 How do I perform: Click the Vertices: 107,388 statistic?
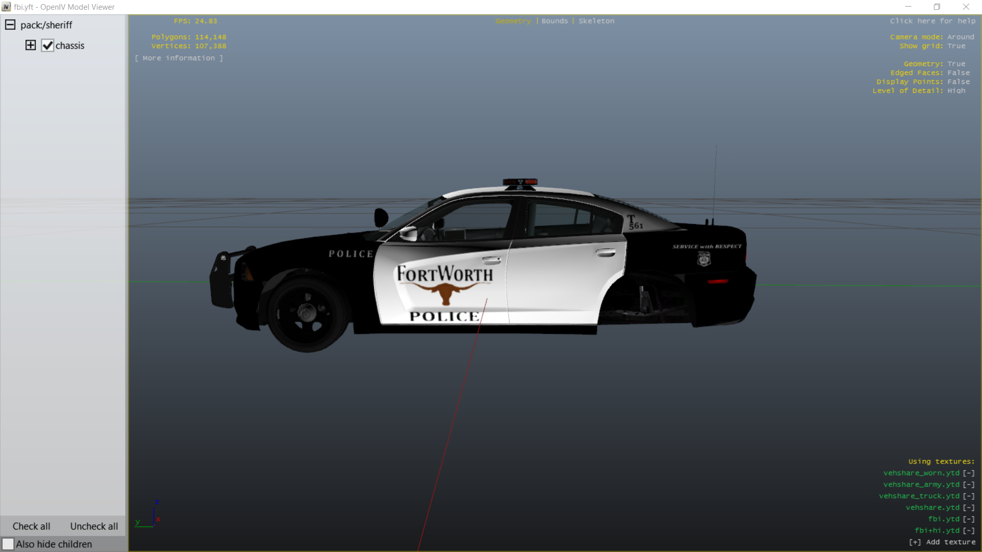click(189, 46)
